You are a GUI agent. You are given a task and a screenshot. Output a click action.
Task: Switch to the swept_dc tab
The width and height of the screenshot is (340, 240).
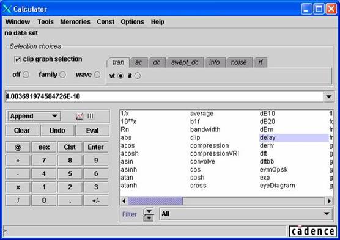tap(185, 63)
